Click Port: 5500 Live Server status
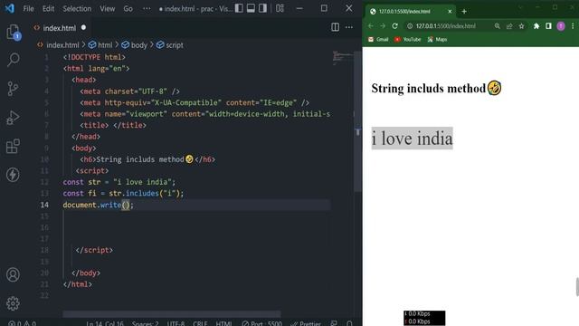The width and height of the screenshot is (579, 326). (261, 323)
